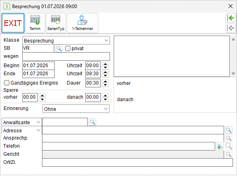Viewport: 237px width, 176px height.
Task: Click the green arrow icon at top right
Action: [231, 18]
